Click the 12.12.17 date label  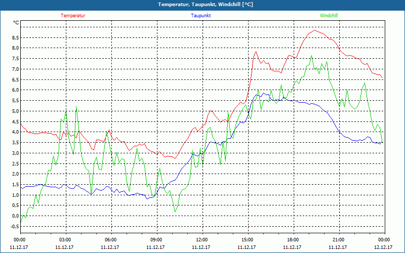pyautogui.click(x=383, y=247)
